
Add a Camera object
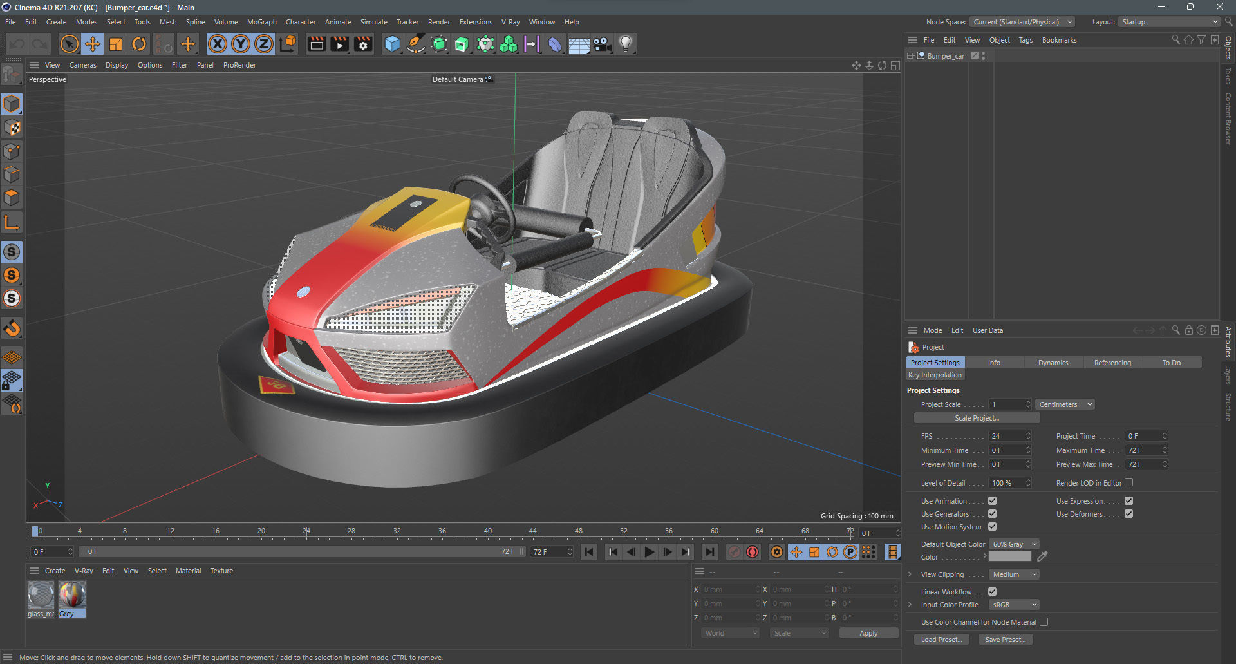602,44
